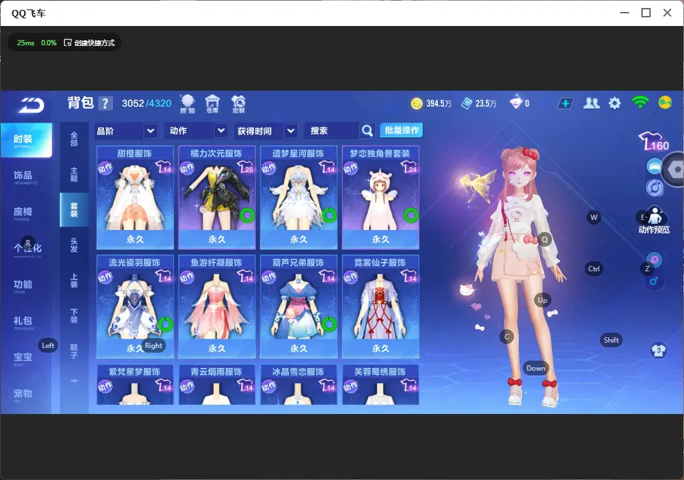Image resolution: width=684 pixels, height=480 pixels.
Task: Select the female gender toggle
Action: click(655, 259)
